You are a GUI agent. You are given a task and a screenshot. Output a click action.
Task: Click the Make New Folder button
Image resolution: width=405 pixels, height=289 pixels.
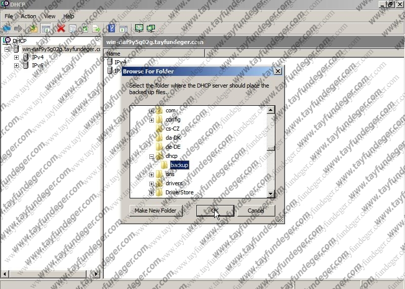click(x=156, y=211)
